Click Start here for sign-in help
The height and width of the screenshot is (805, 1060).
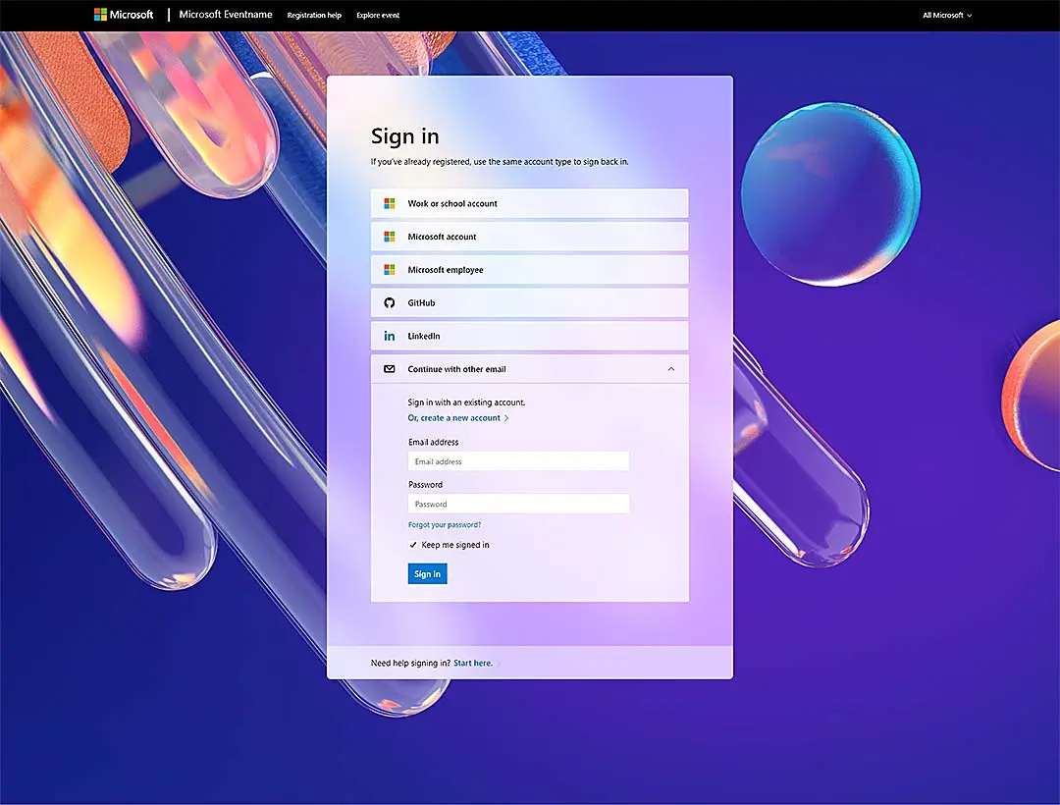(472, 663)
